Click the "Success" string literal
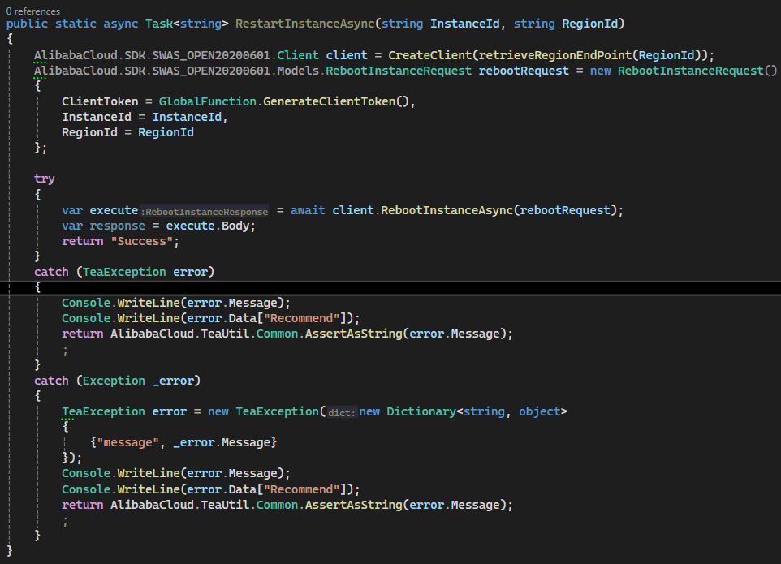The width and height of the screenshot is (781, 564). click(142, 242)
